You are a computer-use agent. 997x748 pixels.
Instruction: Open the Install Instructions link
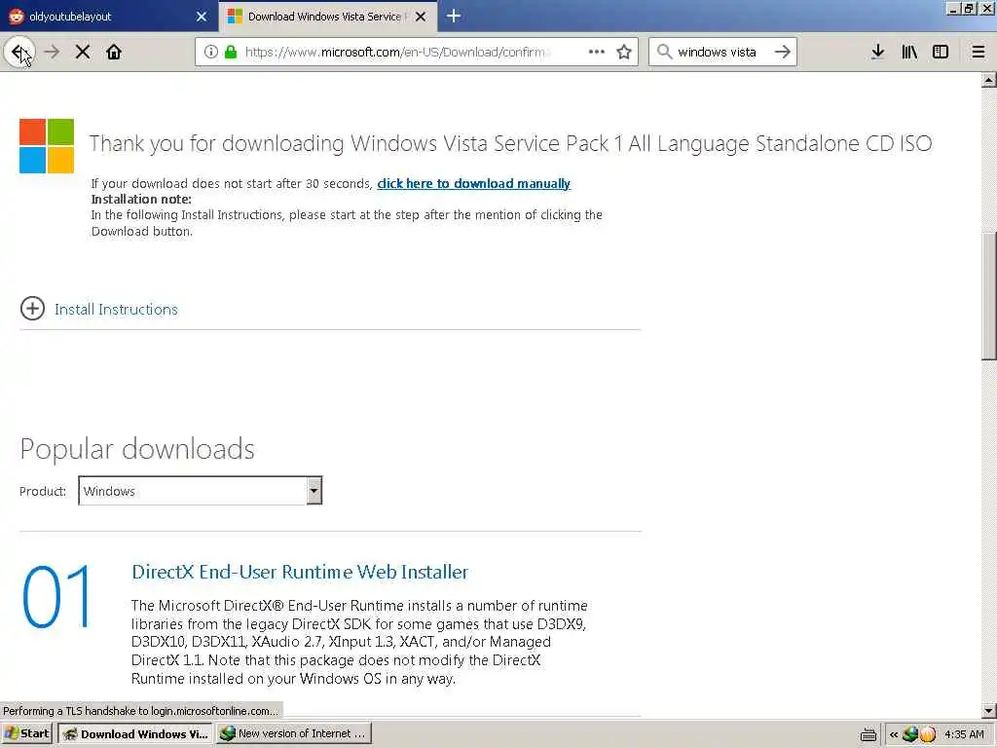(116, 309)
